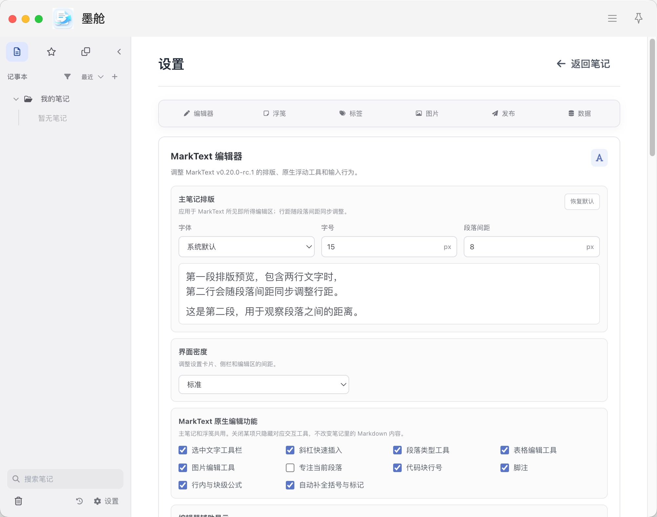Pin the window with the pin icon

point(638,18)
